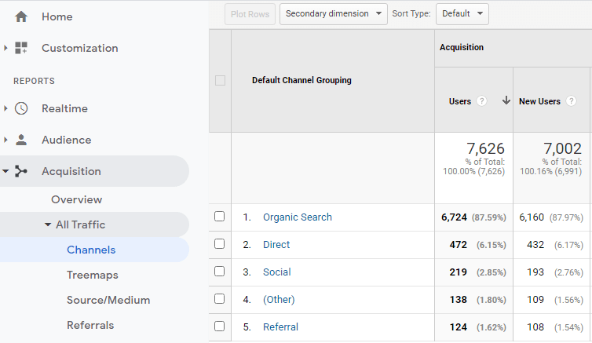Viewport: 592px width, 343px height.
Task: Toggle the select-all header checkbox
Action: coord(220,80)
